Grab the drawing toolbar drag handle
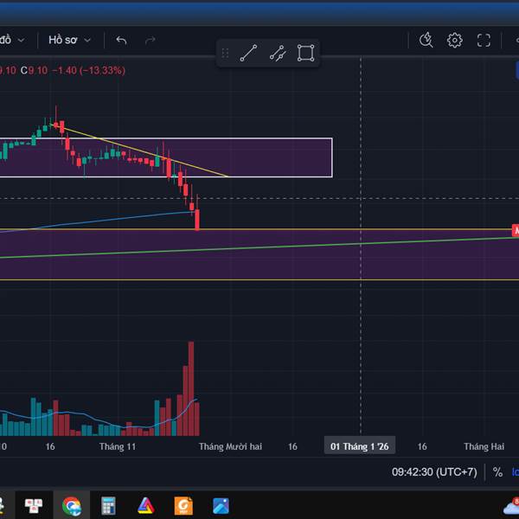This screenshot has height=519, width=519. [225, 53]
